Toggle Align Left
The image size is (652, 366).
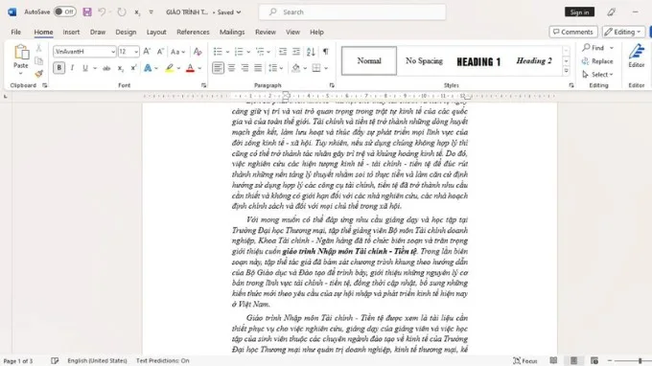point(218,68)
